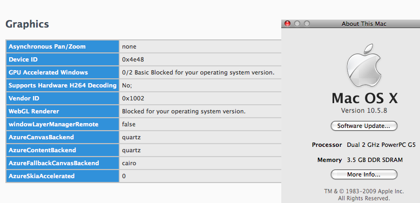Close the About This Mac window
420x203 pixels.
tap(287, 24)
